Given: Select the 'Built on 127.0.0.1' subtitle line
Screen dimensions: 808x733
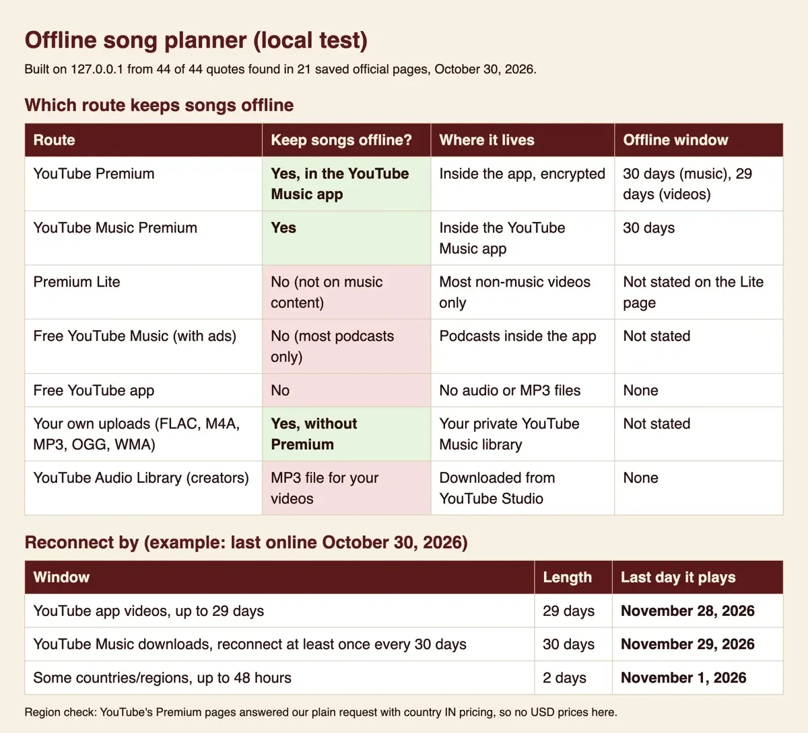Looking at the screenshot, I should pyautogui.click(x=280, y=69).
